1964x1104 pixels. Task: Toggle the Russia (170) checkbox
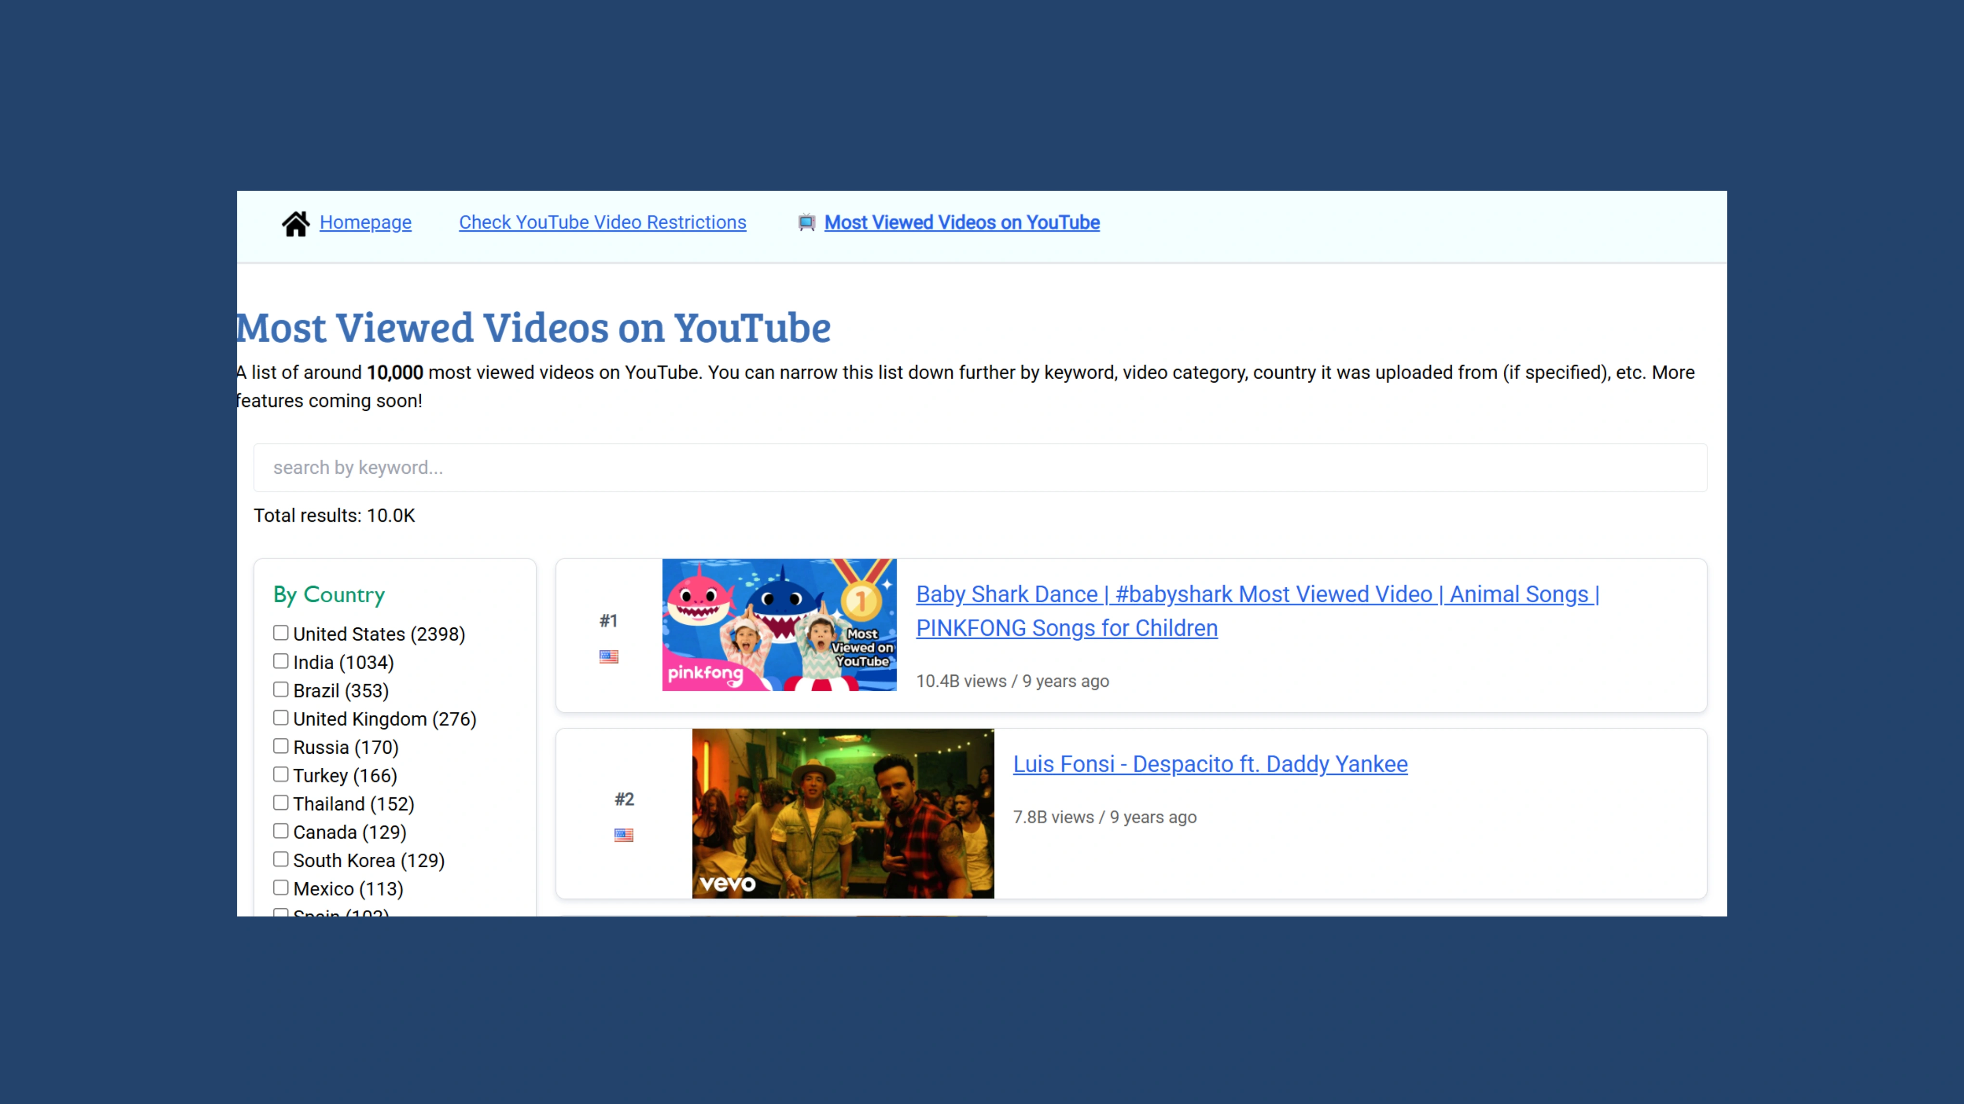281,746
